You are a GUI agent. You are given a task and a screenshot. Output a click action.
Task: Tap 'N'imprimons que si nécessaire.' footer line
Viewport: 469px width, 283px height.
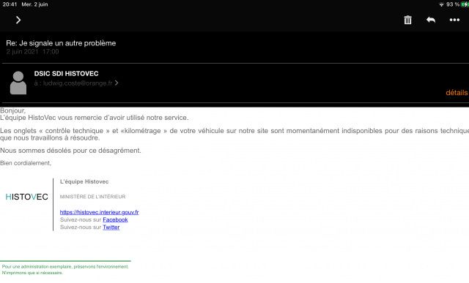pyautogui.click(x=32, y=273)
